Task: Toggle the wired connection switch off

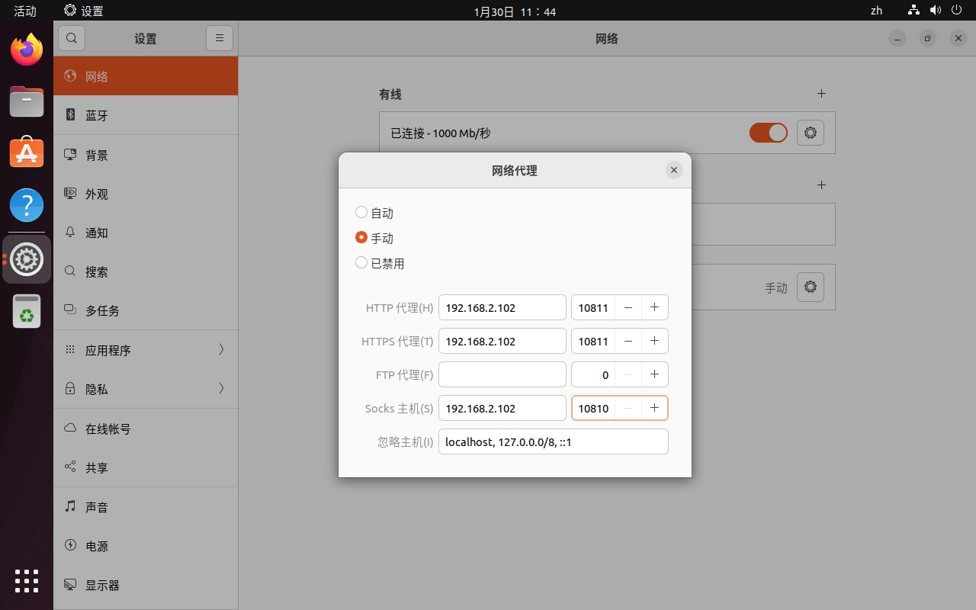Action: click(768, 133)
